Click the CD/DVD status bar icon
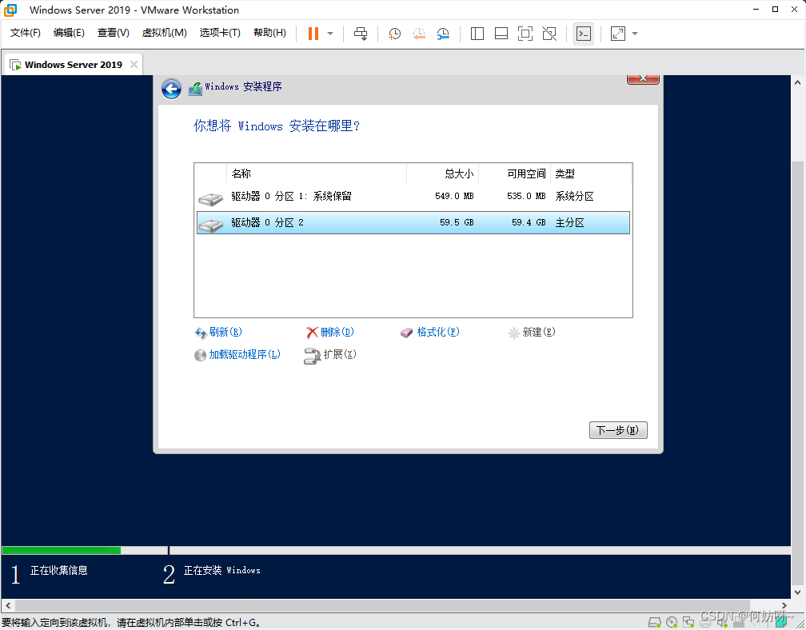The image size is (806, 630). click(x=672, y=623)
